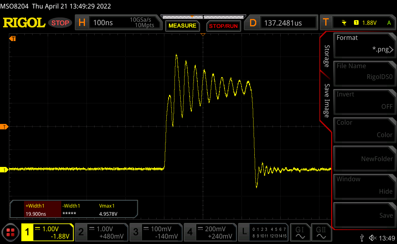Open logic analyzer L digital channels
The height and width of the screenshot is (244, 397).
click(264, 232)
